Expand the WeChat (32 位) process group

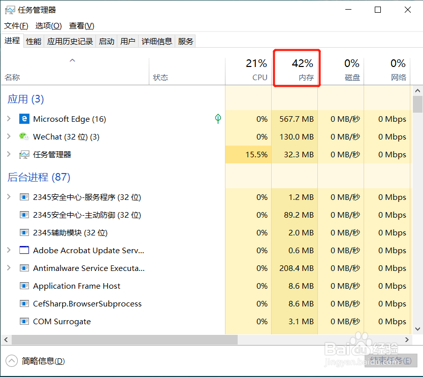pyautogui.click(x=9, y=136)
